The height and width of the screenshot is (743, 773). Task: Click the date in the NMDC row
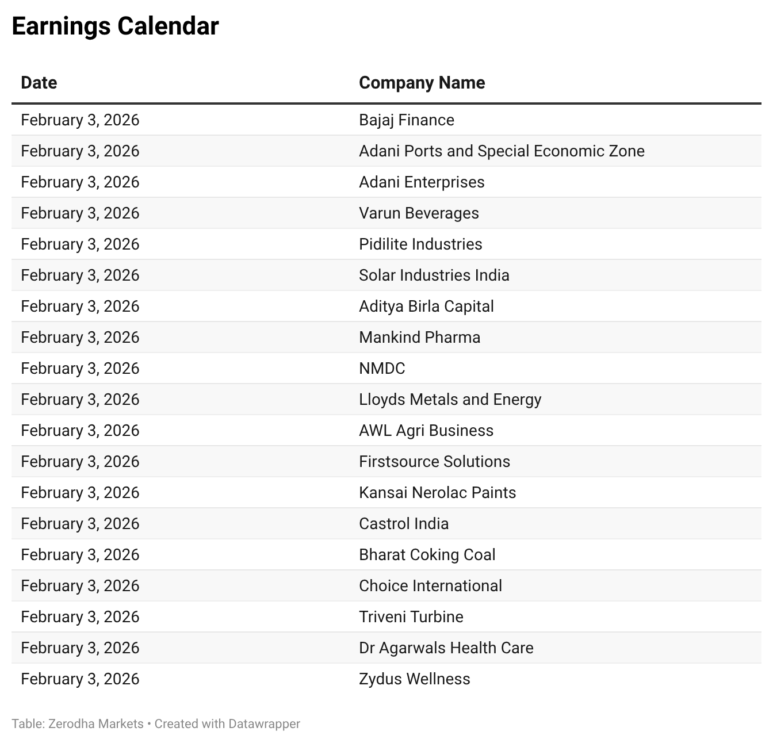[x=80, y=368]
